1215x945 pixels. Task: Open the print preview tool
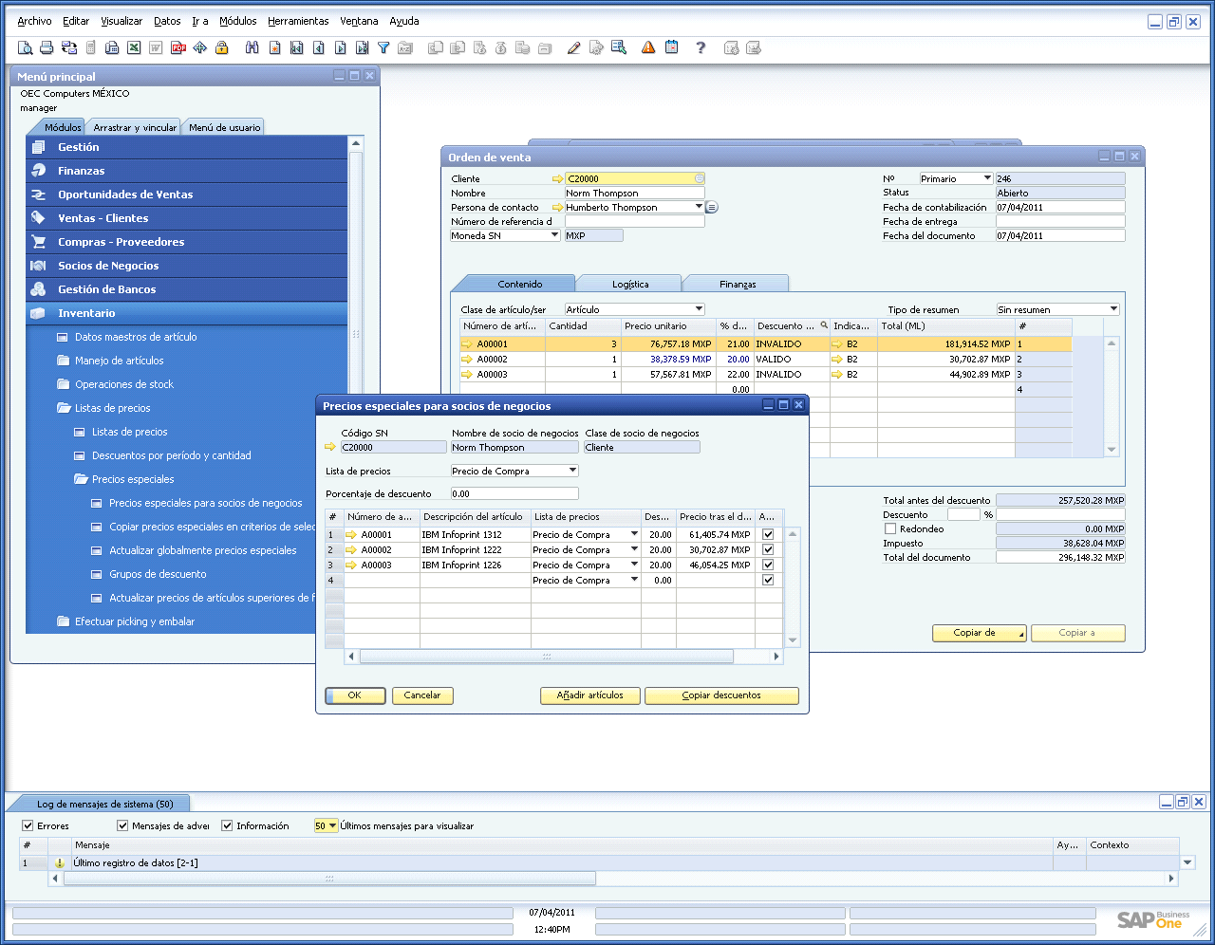tap(25, 47)
